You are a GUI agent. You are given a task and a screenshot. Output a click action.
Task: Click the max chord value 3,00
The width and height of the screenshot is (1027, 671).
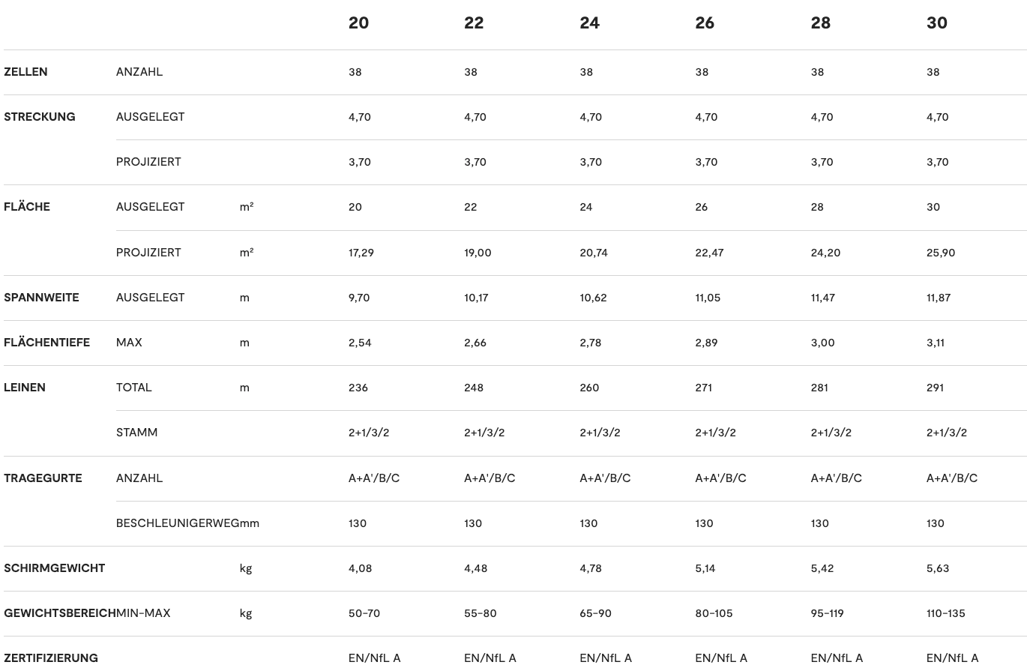tap(822, 343)
